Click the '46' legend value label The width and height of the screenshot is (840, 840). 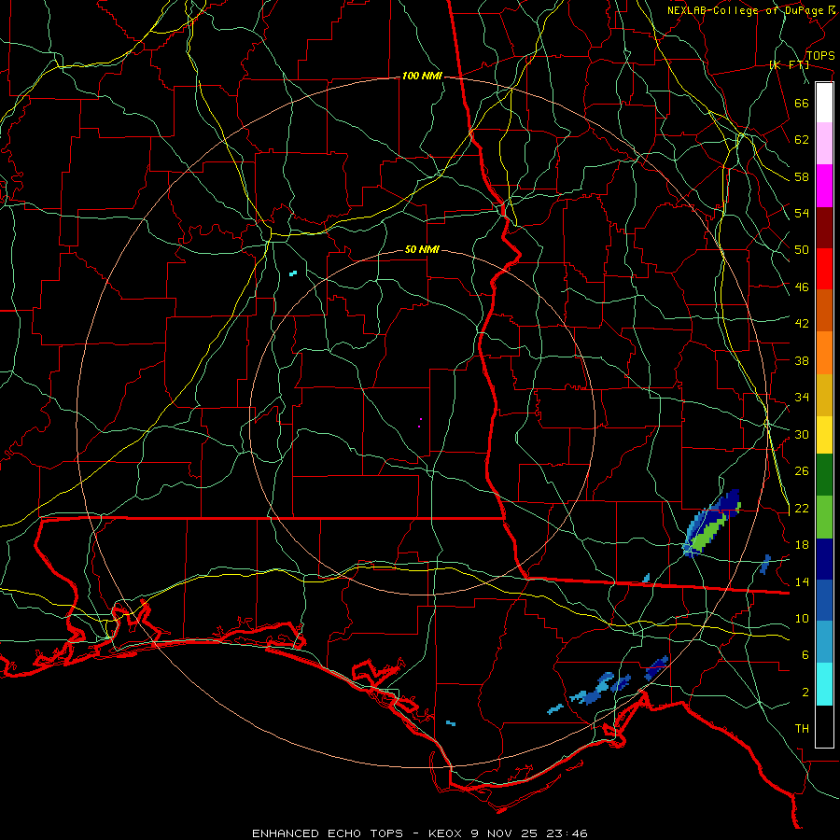tap(802, 287)
